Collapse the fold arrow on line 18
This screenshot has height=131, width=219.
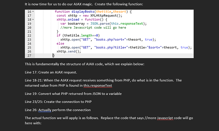(33, 20)
